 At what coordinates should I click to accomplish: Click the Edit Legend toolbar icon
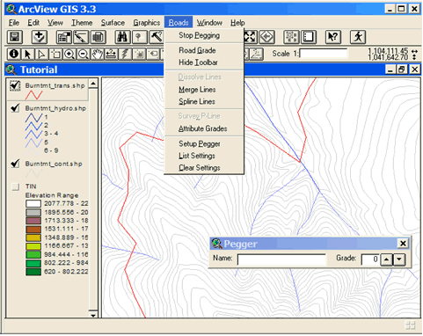[x=81, y=37]
